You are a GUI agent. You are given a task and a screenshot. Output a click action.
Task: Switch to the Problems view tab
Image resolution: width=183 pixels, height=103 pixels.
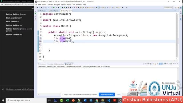pos(42,64)
